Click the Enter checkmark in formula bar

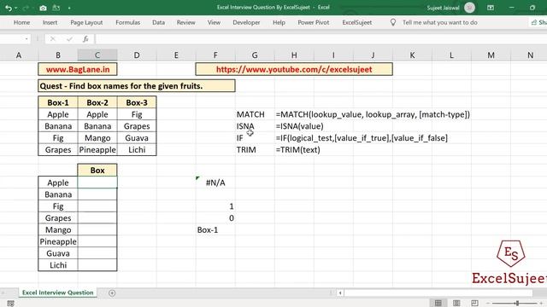(69, 39)
